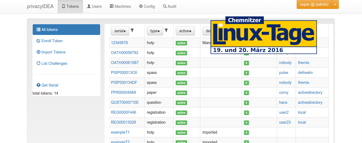The height and width of the screenshot is (143, 362).
Task: Open realm defrealm
Action: (305, 73)
